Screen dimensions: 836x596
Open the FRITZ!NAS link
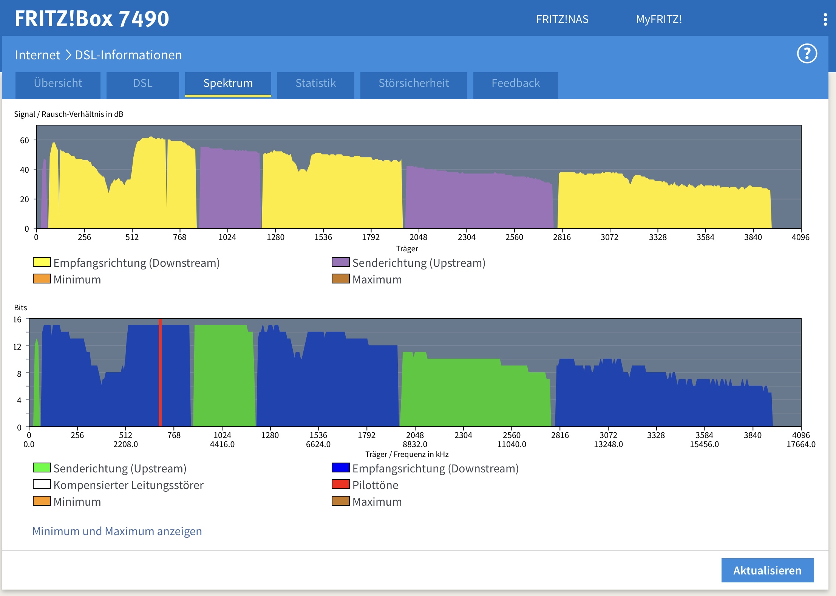coord(562,19)
